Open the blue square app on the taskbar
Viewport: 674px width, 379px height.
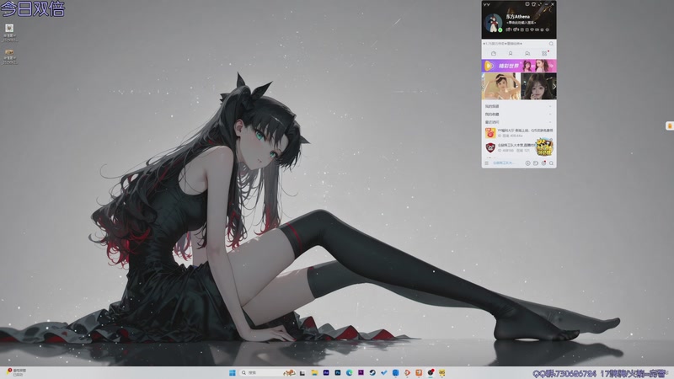pyautogui.click(x=395, y=372)
